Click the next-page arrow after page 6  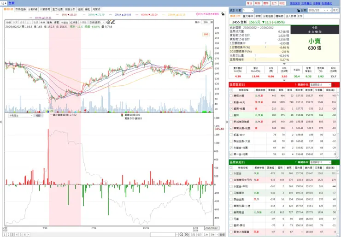[x=29, y=235]
